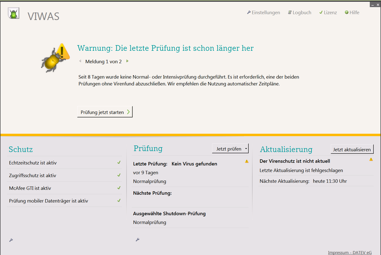Image resolution: width=381 pixels, height=255 pixels.
Task: Go to the previous Meldung arrow
Action: pyautogui.click(x=80, y=61)
